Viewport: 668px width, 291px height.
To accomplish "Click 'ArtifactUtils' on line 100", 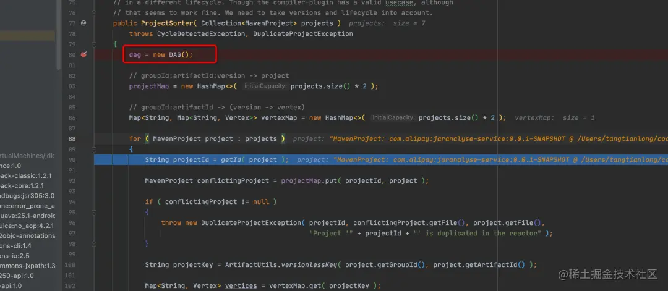I will click(x=251, y=264).
